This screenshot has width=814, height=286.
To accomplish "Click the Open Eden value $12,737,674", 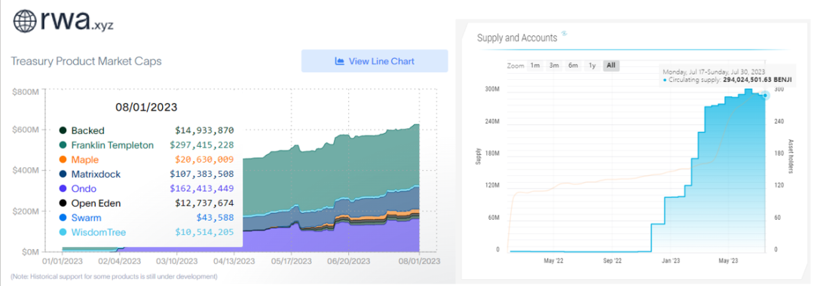I will 204,203.
